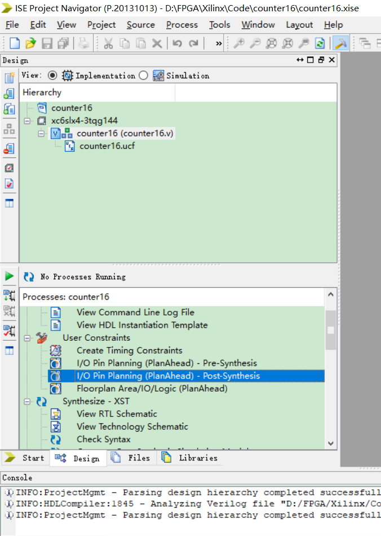The height and width of the screenshot is (536, 381).
Task: Click the highlighted wrench tool icon
Action: 340,43
